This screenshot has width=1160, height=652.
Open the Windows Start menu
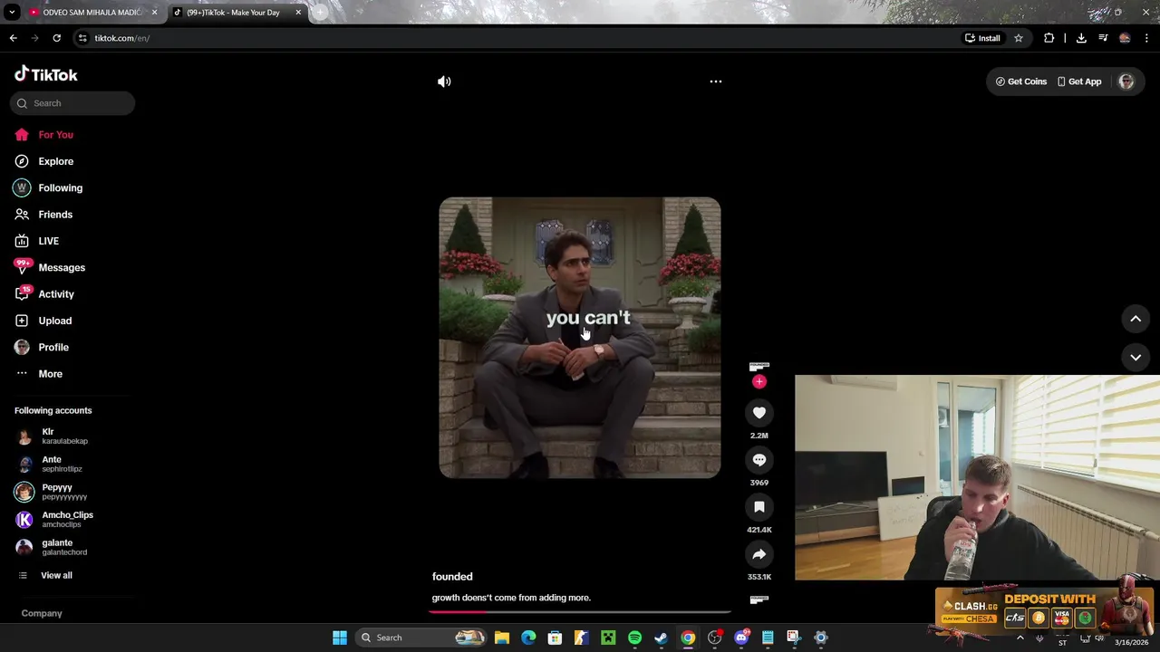coord(340,638)
